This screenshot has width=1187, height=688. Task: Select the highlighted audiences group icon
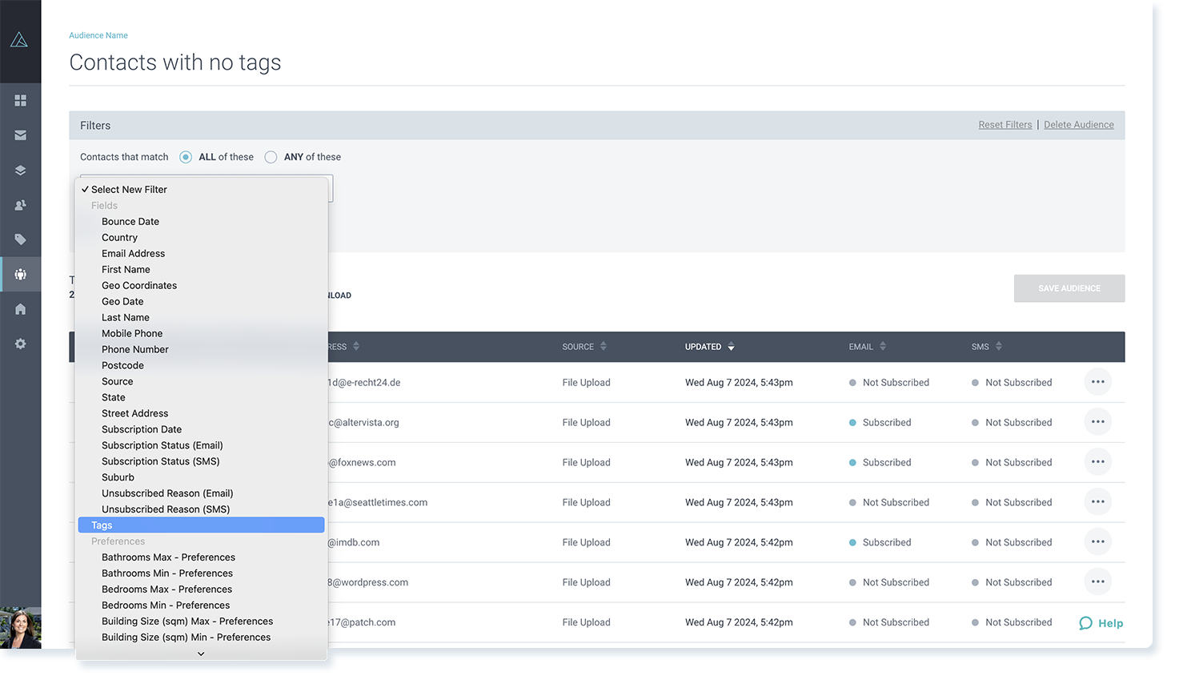[x=20, y=273]
